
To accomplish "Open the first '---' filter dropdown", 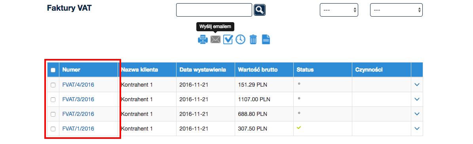I will point(339,10).
